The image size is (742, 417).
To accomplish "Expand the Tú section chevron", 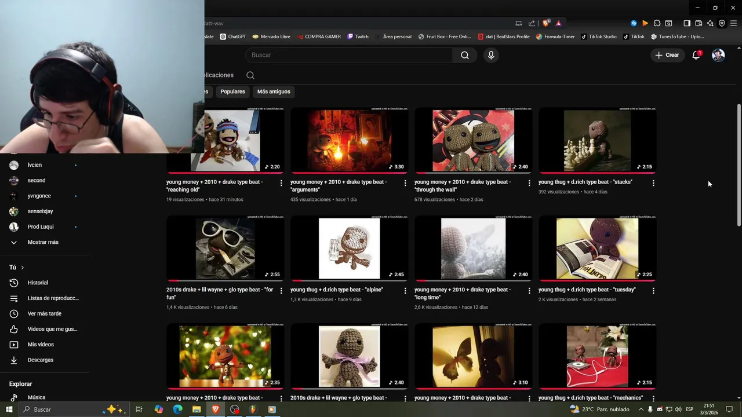I will point(22,268).
